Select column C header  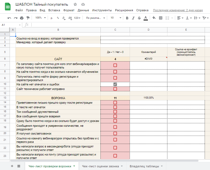(x=115, y=30)
